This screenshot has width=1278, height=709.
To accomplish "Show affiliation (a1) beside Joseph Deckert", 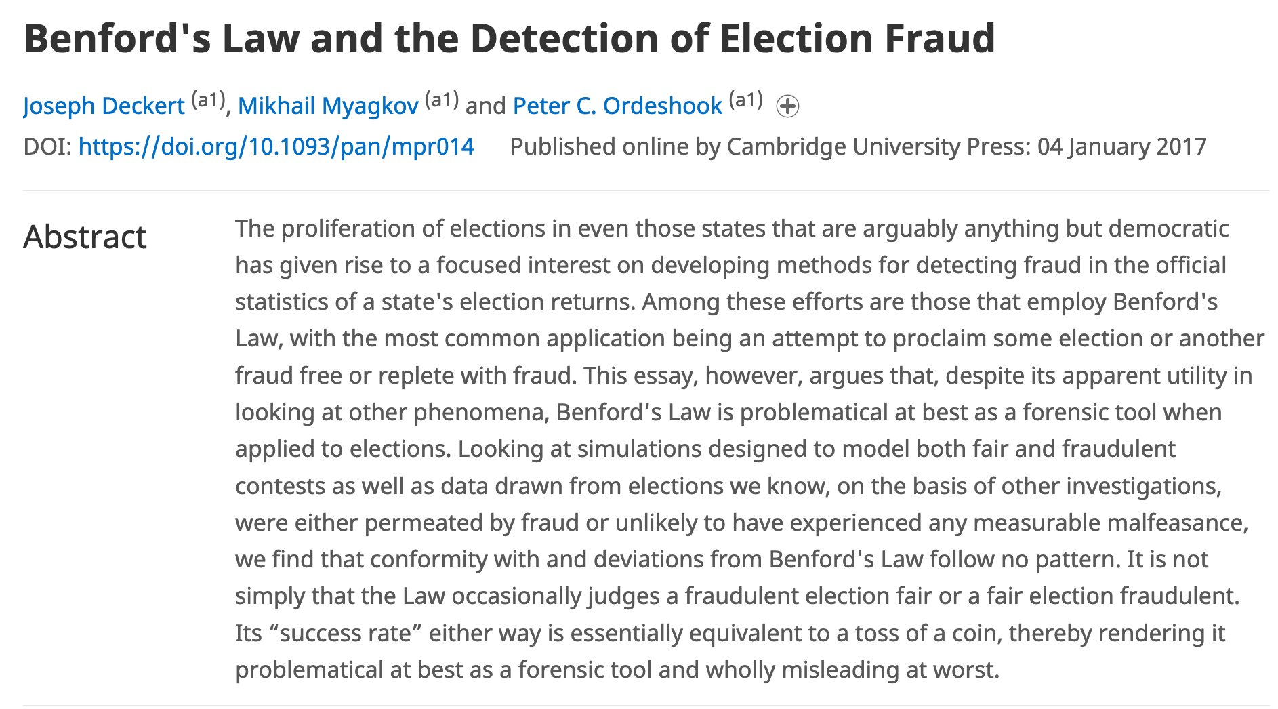I will [208, 100].
